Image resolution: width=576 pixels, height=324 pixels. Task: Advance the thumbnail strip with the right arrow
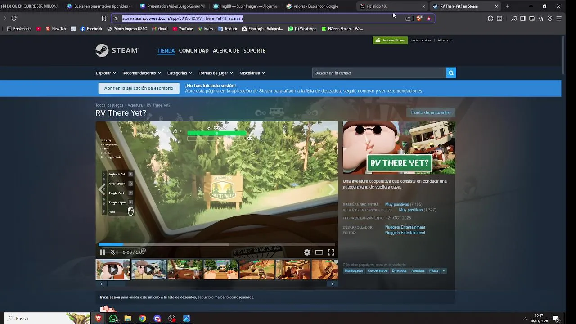(x=332, y=283)
